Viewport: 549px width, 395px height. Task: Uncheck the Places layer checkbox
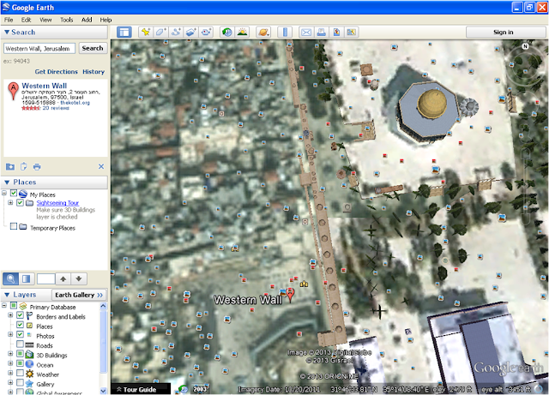[20, 325]
